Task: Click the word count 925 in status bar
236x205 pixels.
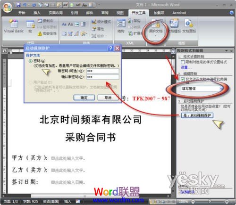Action: pyautogui.click(x=30, y=201)
